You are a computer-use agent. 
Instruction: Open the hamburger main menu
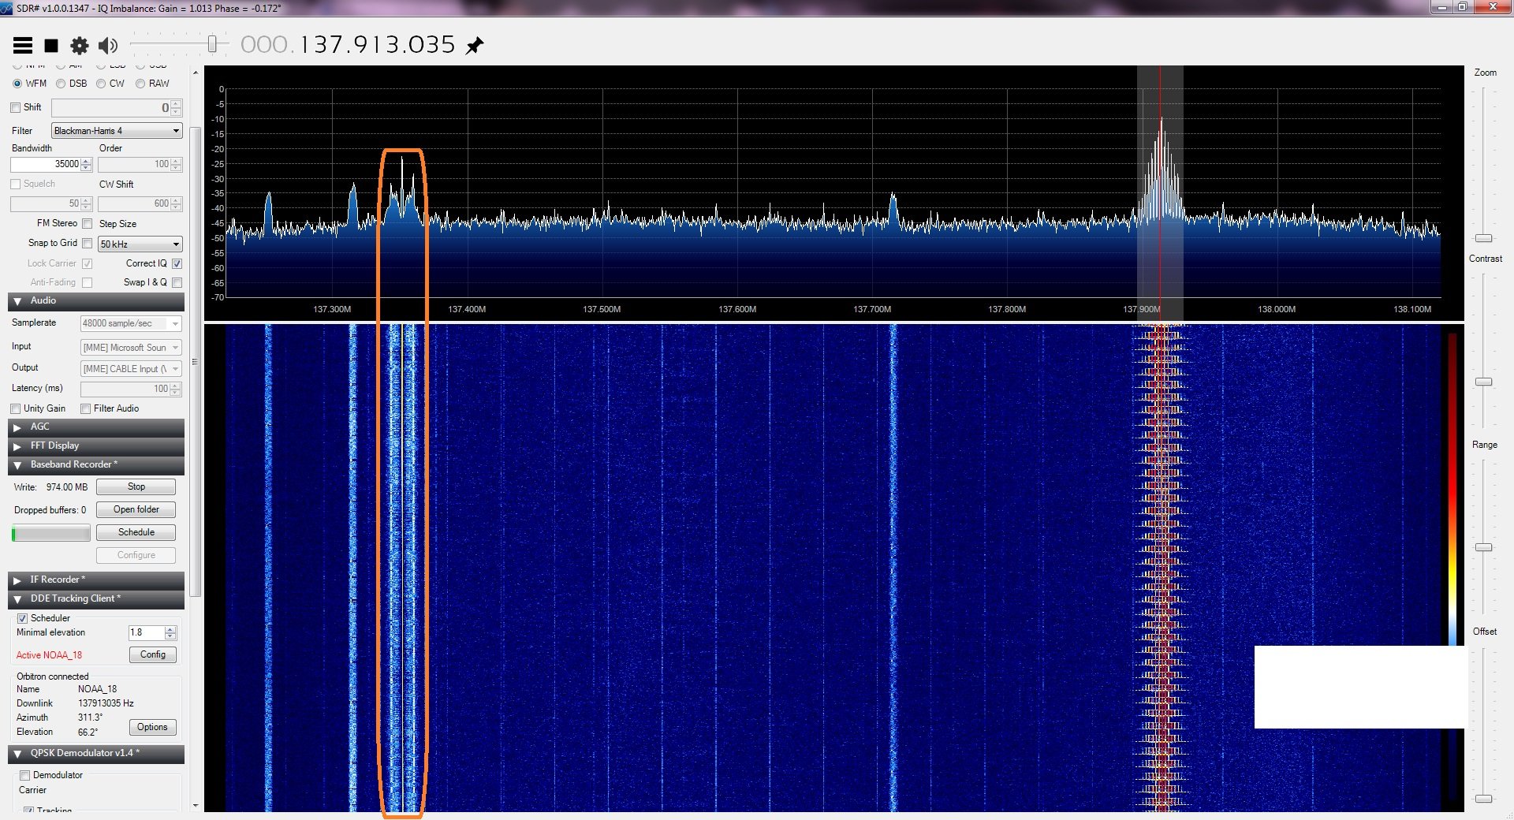click(x=23, y=46)
